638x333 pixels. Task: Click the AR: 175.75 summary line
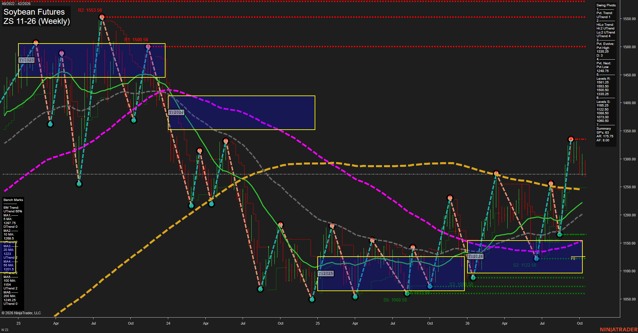605,136
